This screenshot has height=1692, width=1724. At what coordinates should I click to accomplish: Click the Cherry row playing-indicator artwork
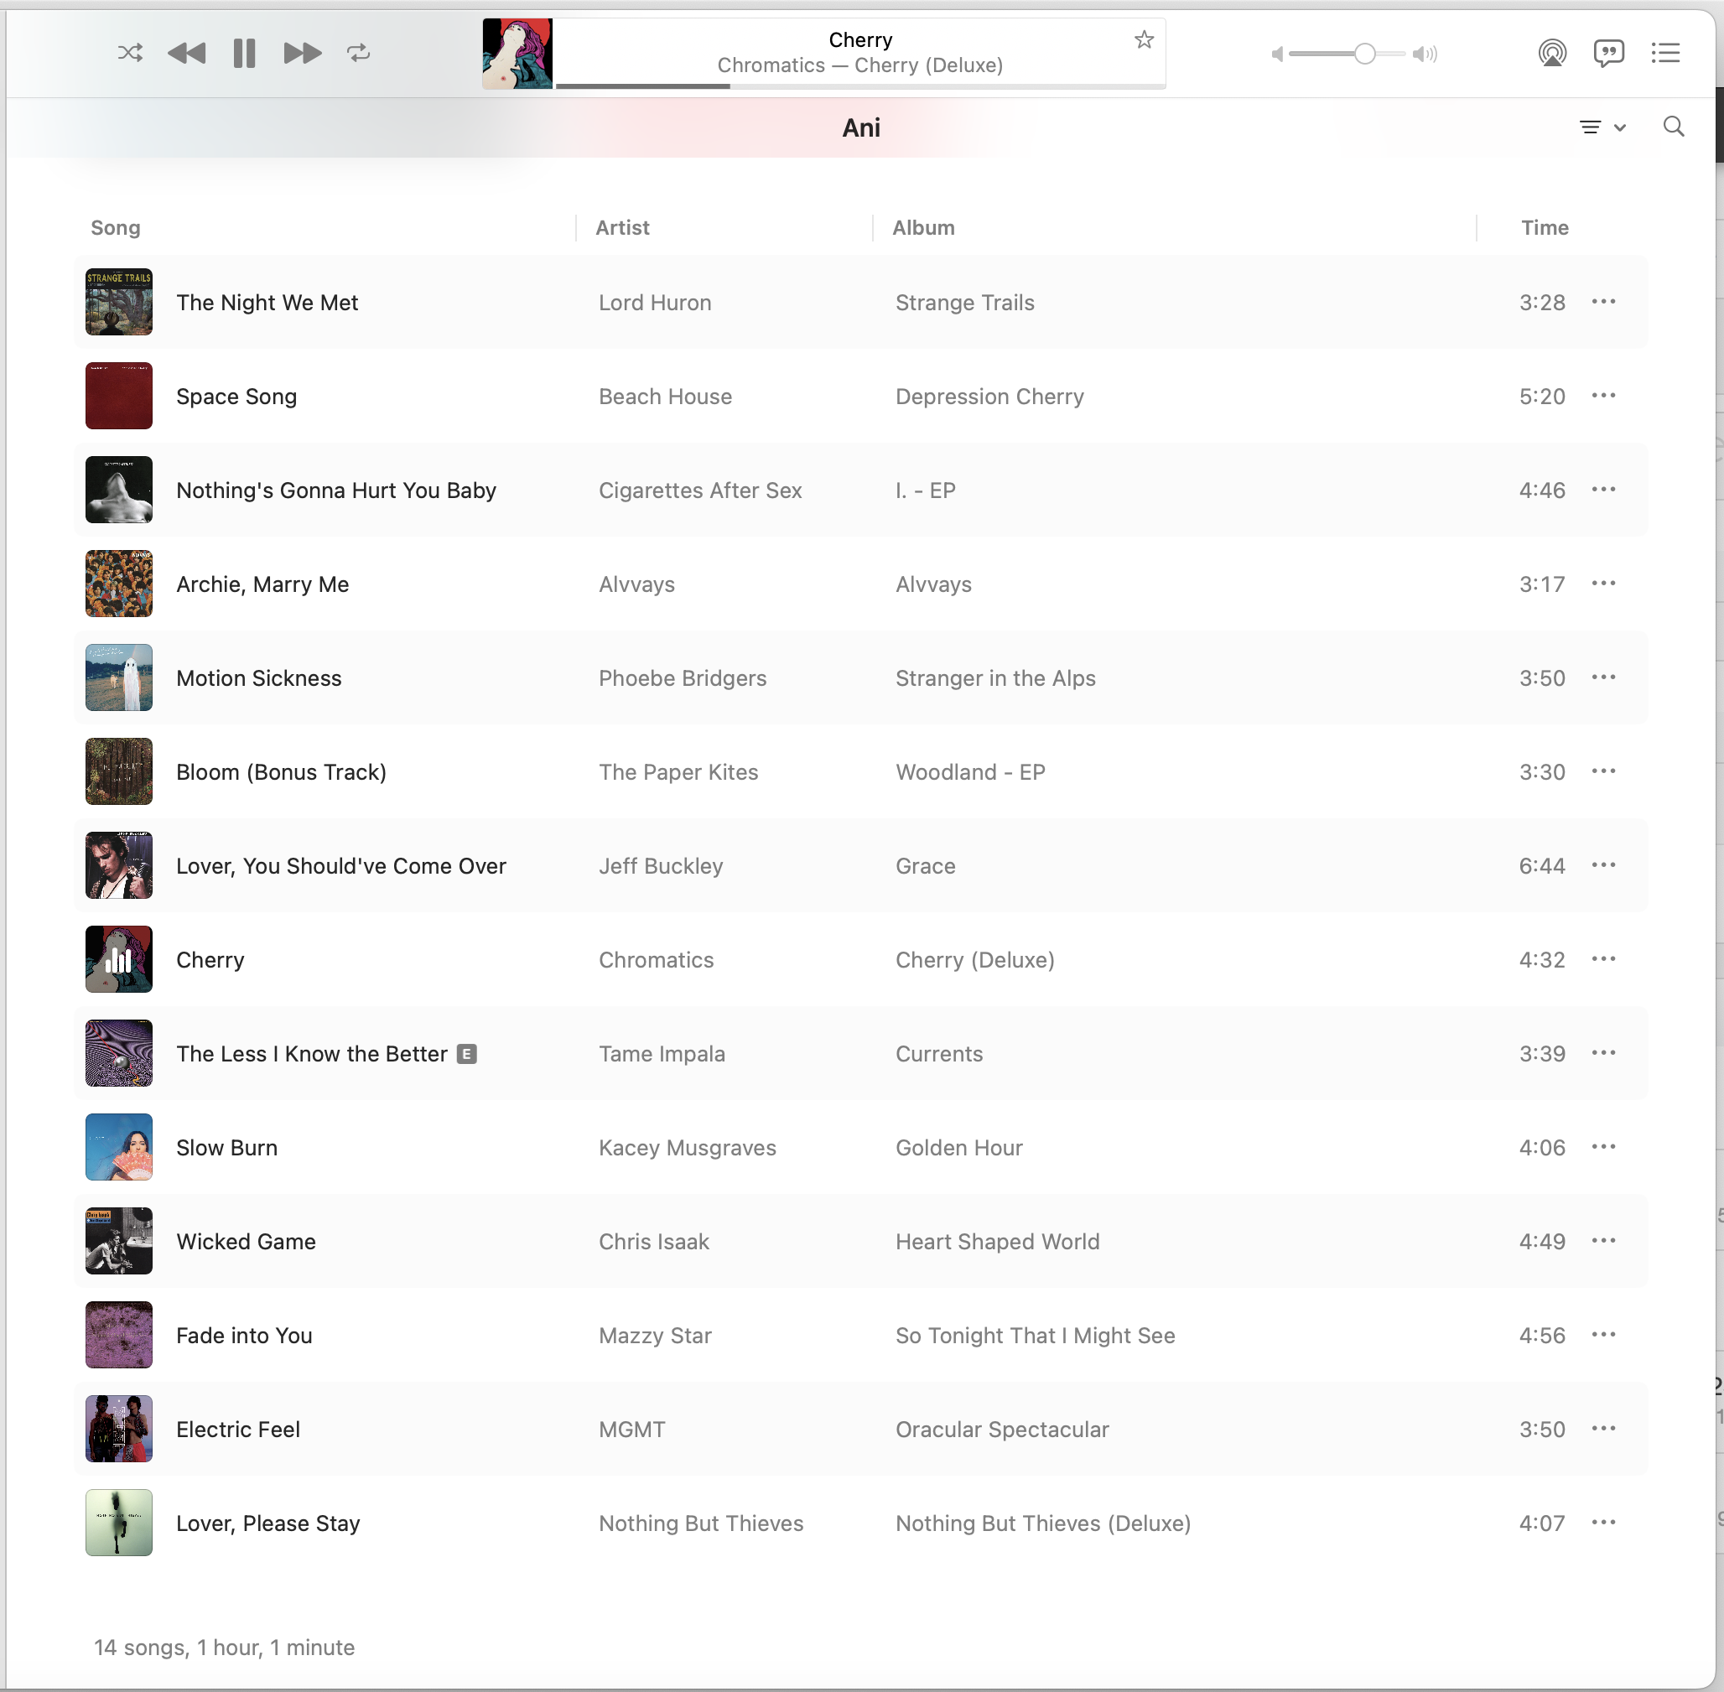(119, 959)
